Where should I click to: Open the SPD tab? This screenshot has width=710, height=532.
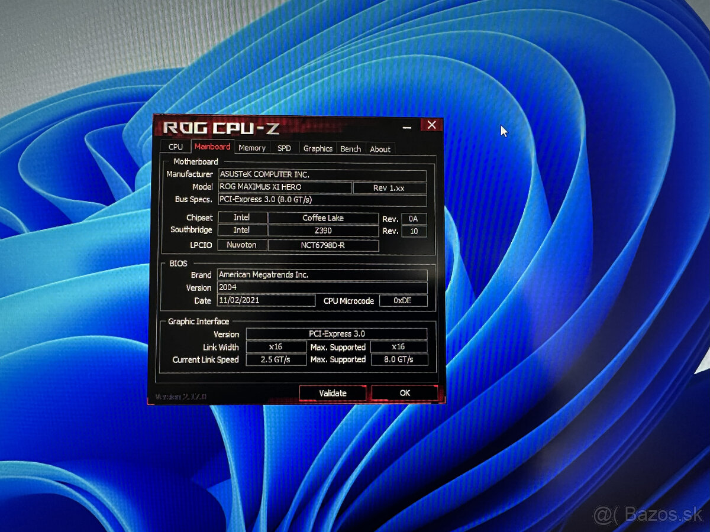pyautogui.click(x=284, y=148)
